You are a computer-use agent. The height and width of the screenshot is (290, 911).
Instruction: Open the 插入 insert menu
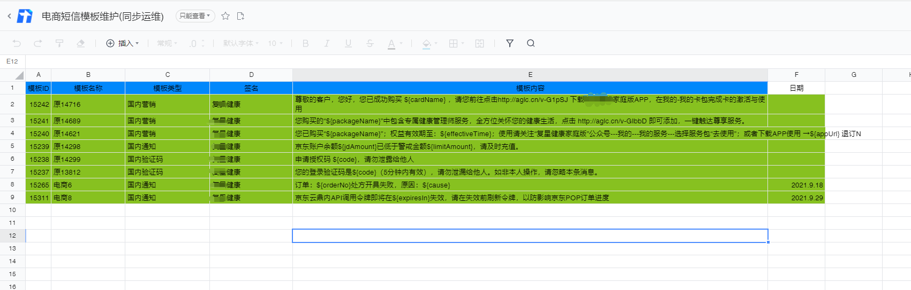123,43
